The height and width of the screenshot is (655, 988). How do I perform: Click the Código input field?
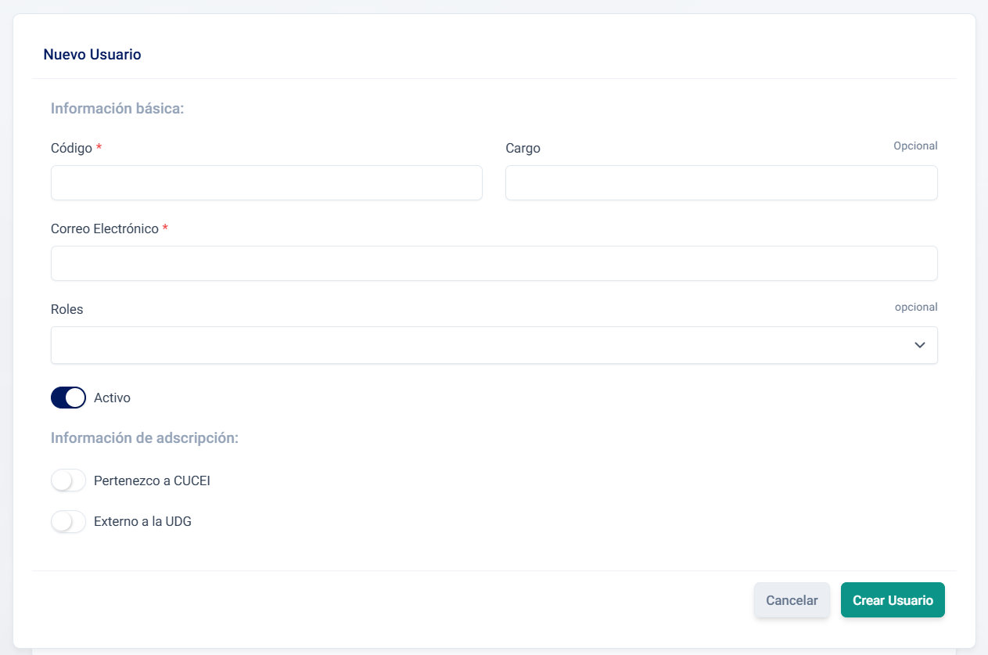coord(266,183)
